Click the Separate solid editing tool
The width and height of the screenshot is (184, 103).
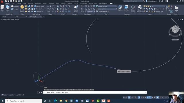point(38,11)
